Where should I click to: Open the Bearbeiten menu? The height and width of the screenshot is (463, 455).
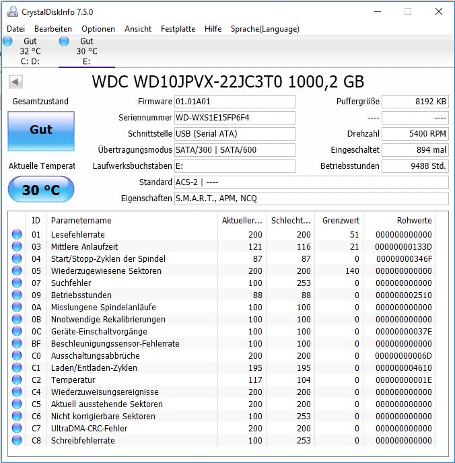coord(53,29)
